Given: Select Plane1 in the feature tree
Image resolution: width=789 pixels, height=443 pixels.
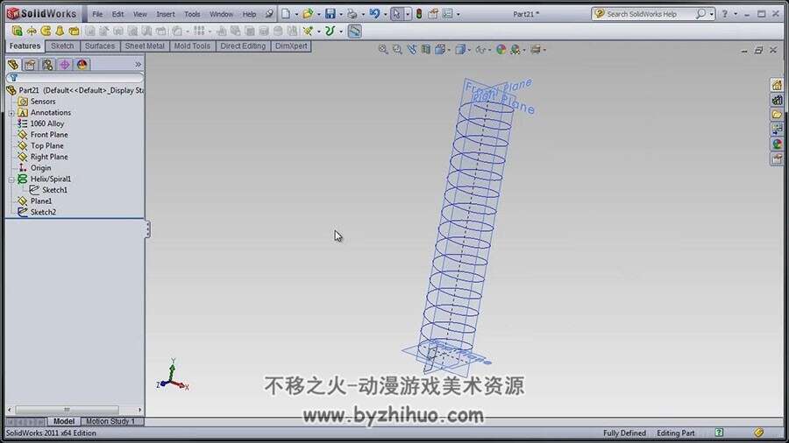Looking at the screenshot, I should click(40, 200).
